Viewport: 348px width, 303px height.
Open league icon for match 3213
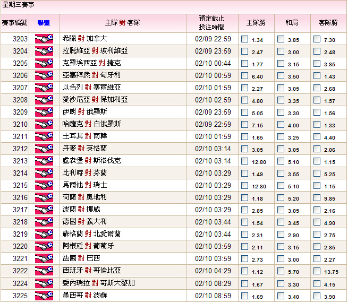[44, 161]
